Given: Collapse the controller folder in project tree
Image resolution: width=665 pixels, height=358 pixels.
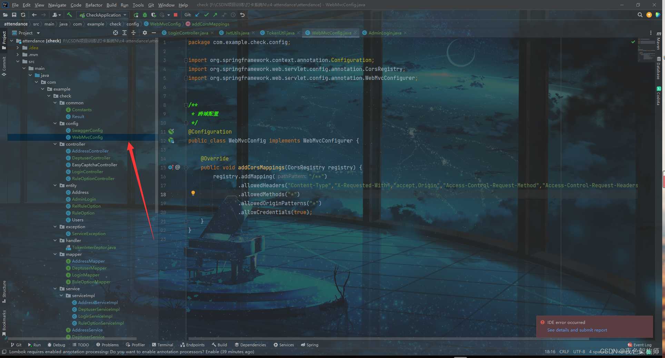Looking at the screenshot, I should pyautogui.click(x=55, y=144).
